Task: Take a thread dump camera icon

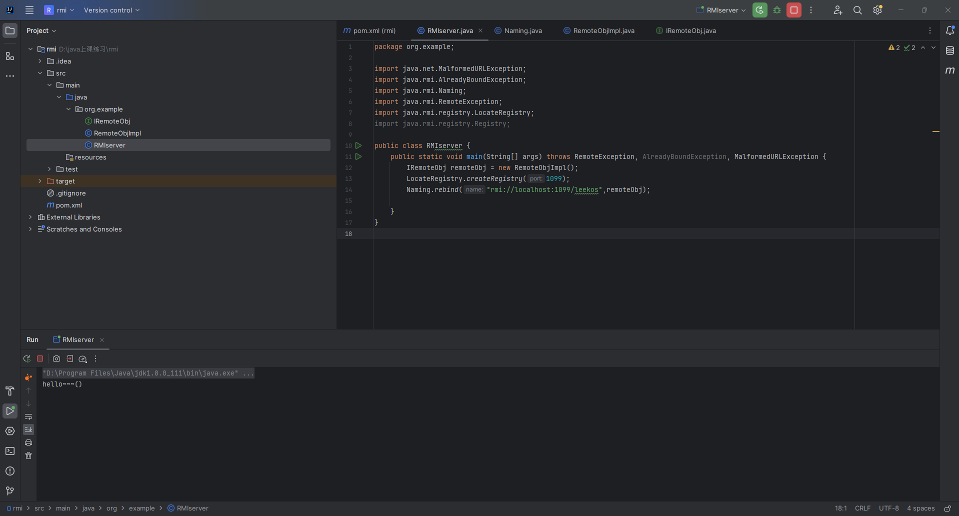Action: (x=56, y=358)
